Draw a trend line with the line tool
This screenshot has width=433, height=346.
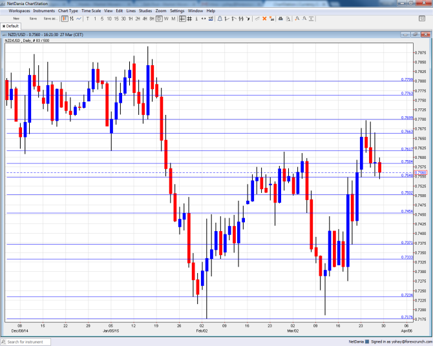pos(257,19)
